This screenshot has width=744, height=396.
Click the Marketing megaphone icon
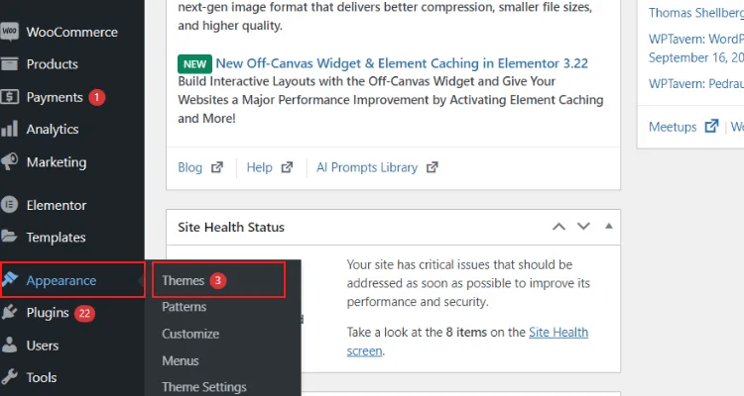[x=9, y=162]
